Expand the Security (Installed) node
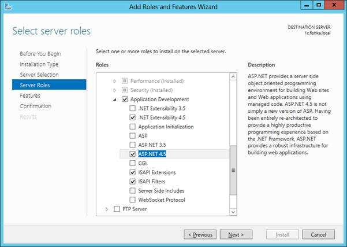This screenshot has width=347, height=247. [114, 90]
